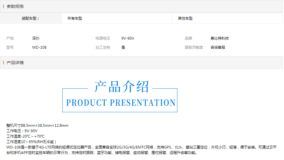Select the 跟踪灵敏度 label
Image resolution: width=284 pixels, height=160 pixels.
[x=194, y=47]
